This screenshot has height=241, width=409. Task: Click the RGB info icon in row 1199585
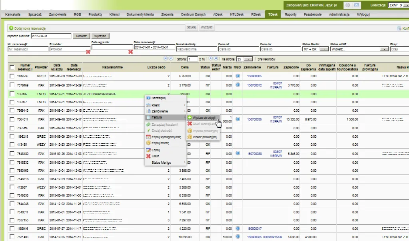tap(237, 76)
